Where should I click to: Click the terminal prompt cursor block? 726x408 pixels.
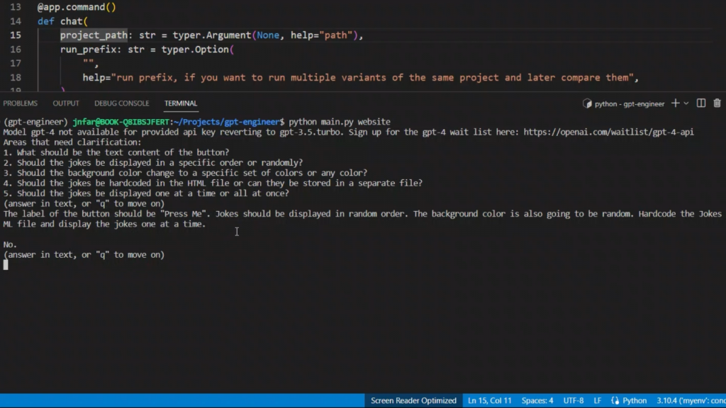click(6, 265)
